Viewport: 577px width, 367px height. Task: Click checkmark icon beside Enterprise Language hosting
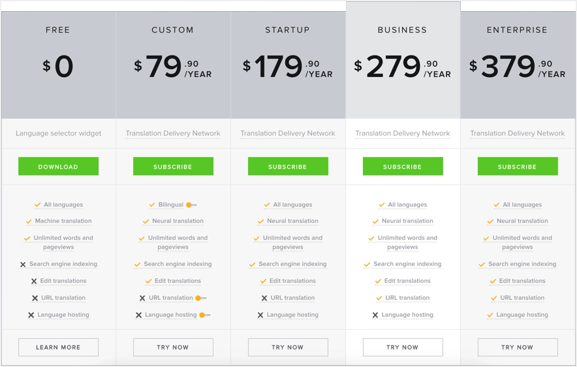[x=490, y=315]
